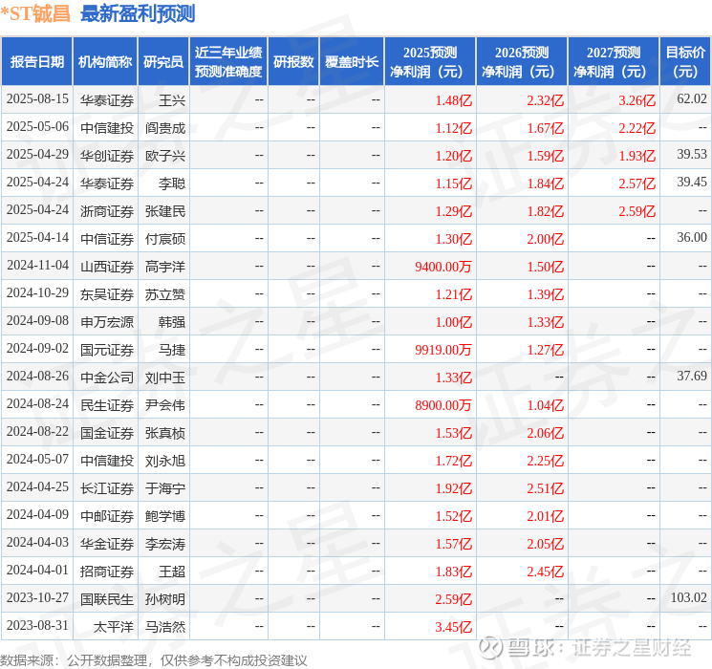The height and width of the screenshot is (669, 712).
Task: Click 3.45亿 in 马浩然 row
Action: tap(453, 627)
